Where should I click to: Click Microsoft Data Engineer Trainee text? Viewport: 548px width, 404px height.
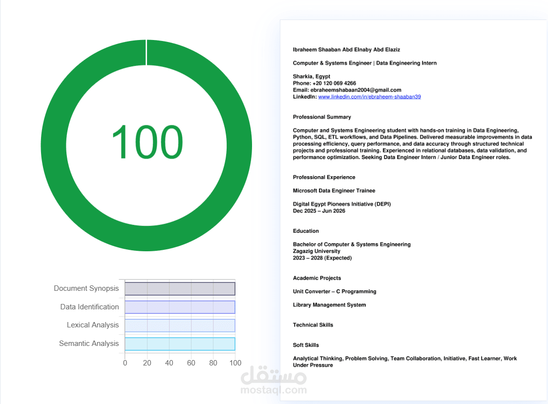(334, 191)
